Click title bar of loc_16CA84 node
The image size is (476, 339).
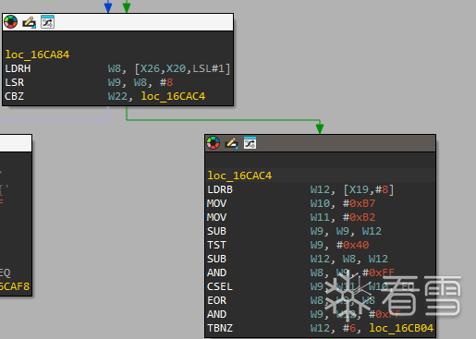click(118, 22)
